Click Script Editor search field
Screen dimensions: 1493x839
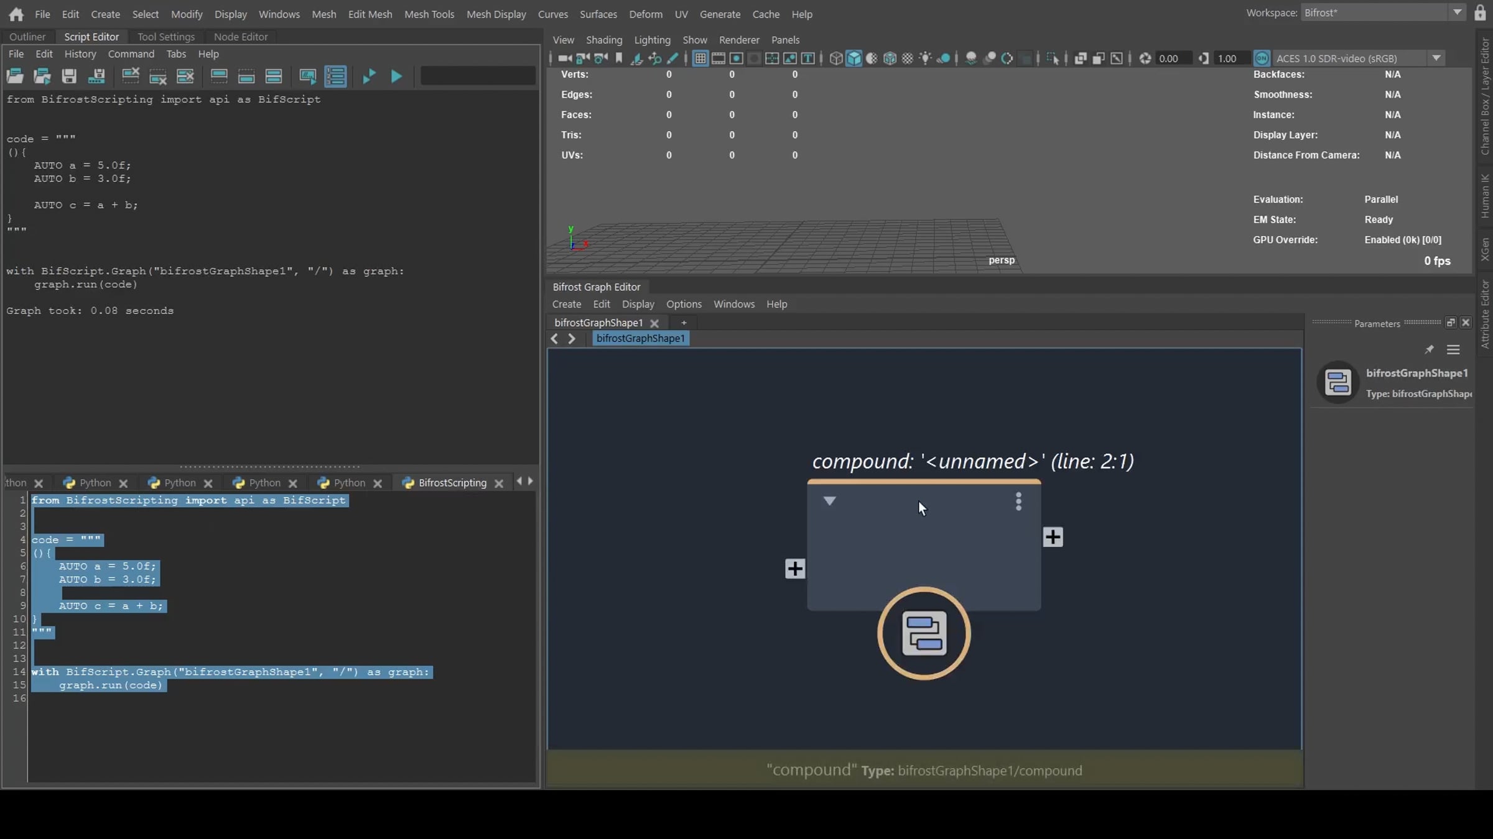point(478,76)
